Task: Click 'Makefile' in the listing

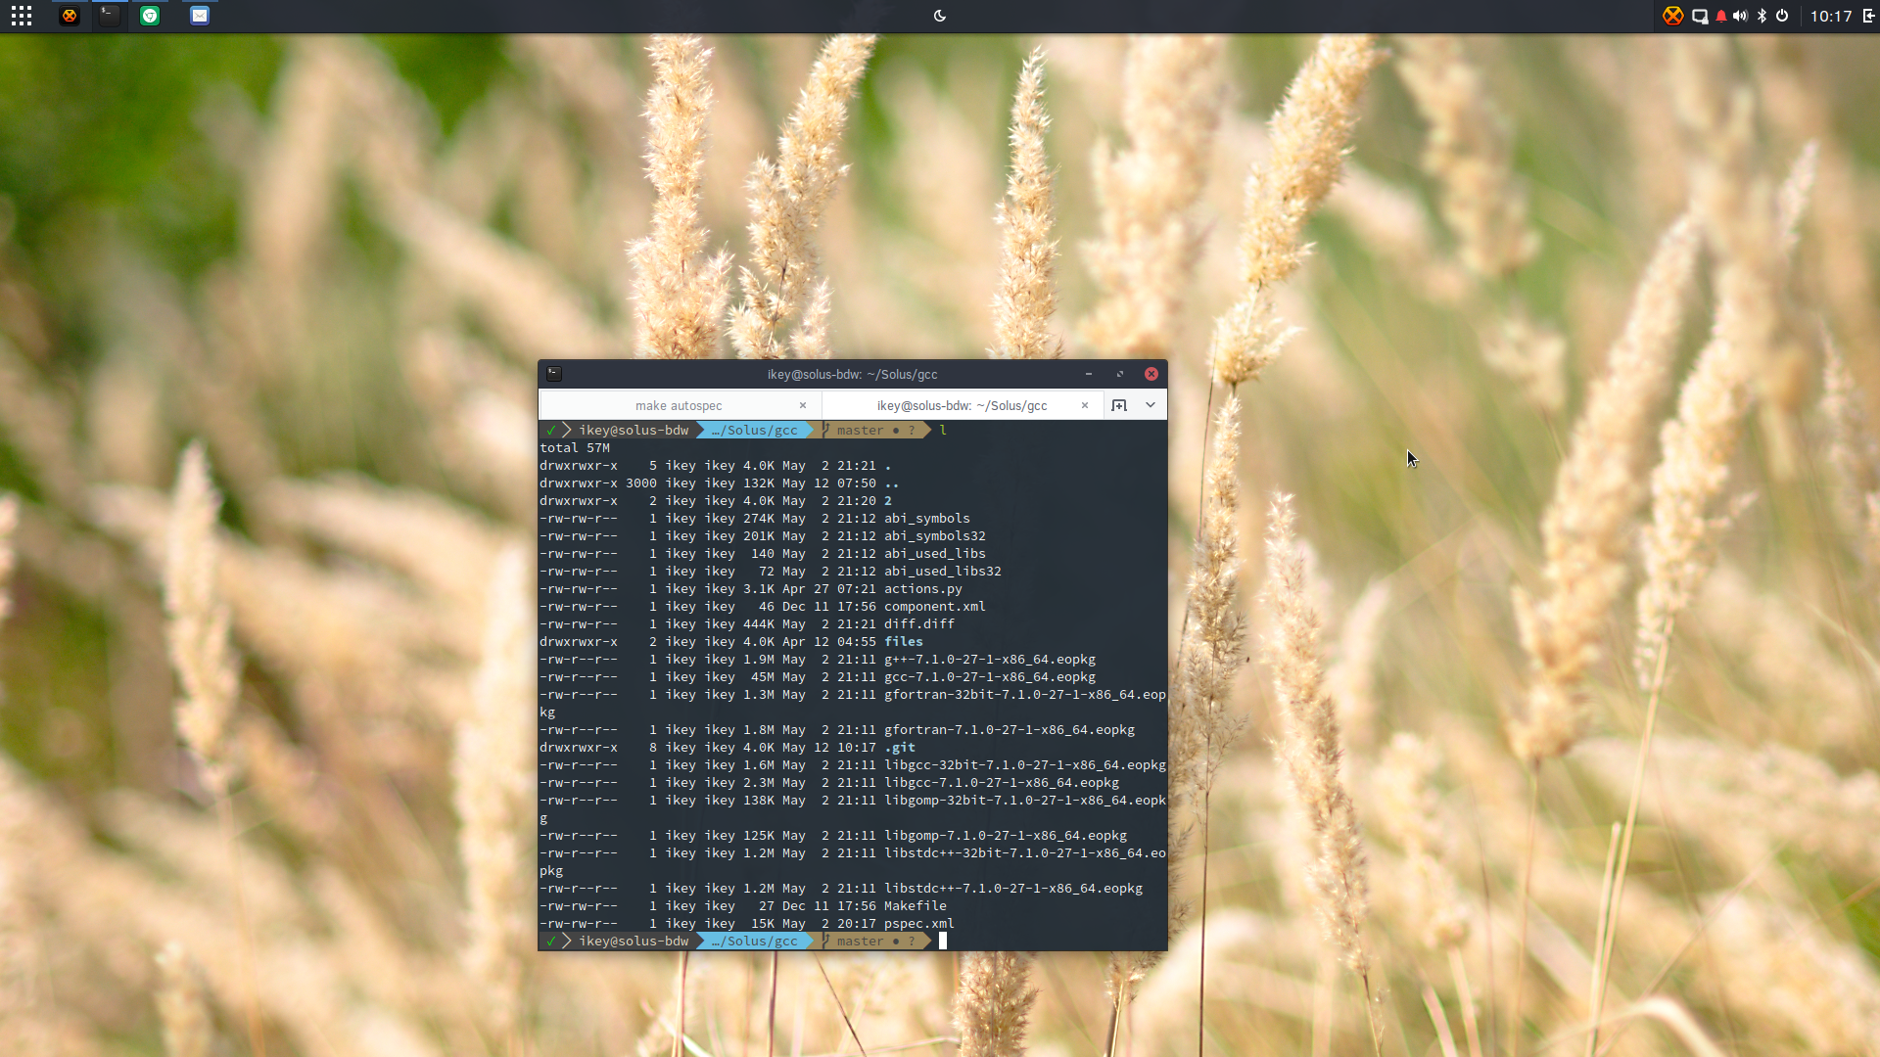Action: pyautogui.click(x=916, y=906)
